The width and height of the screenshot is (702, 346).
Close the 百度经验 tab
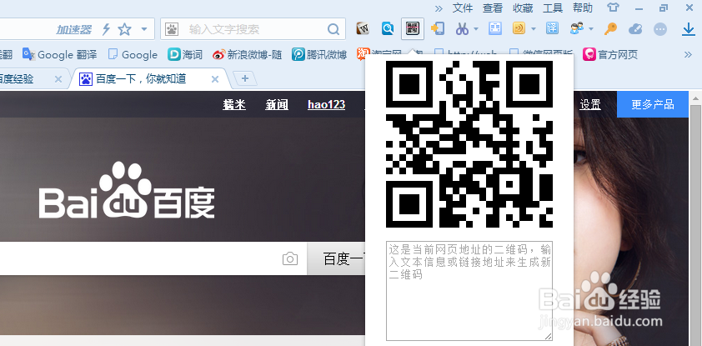tap(58, 79)
